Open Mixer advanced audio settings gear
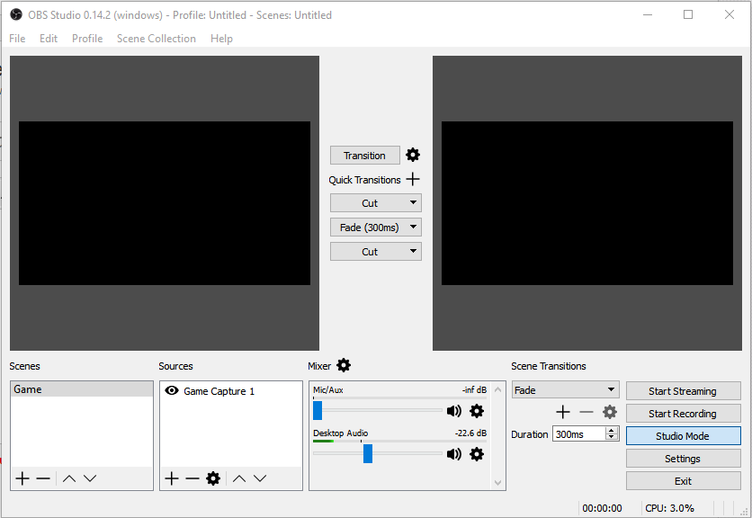 (344, 365)
